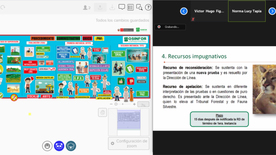Select the ADMINISTRATIVO title label
The image size is (276, 155).
pos(68,38)
